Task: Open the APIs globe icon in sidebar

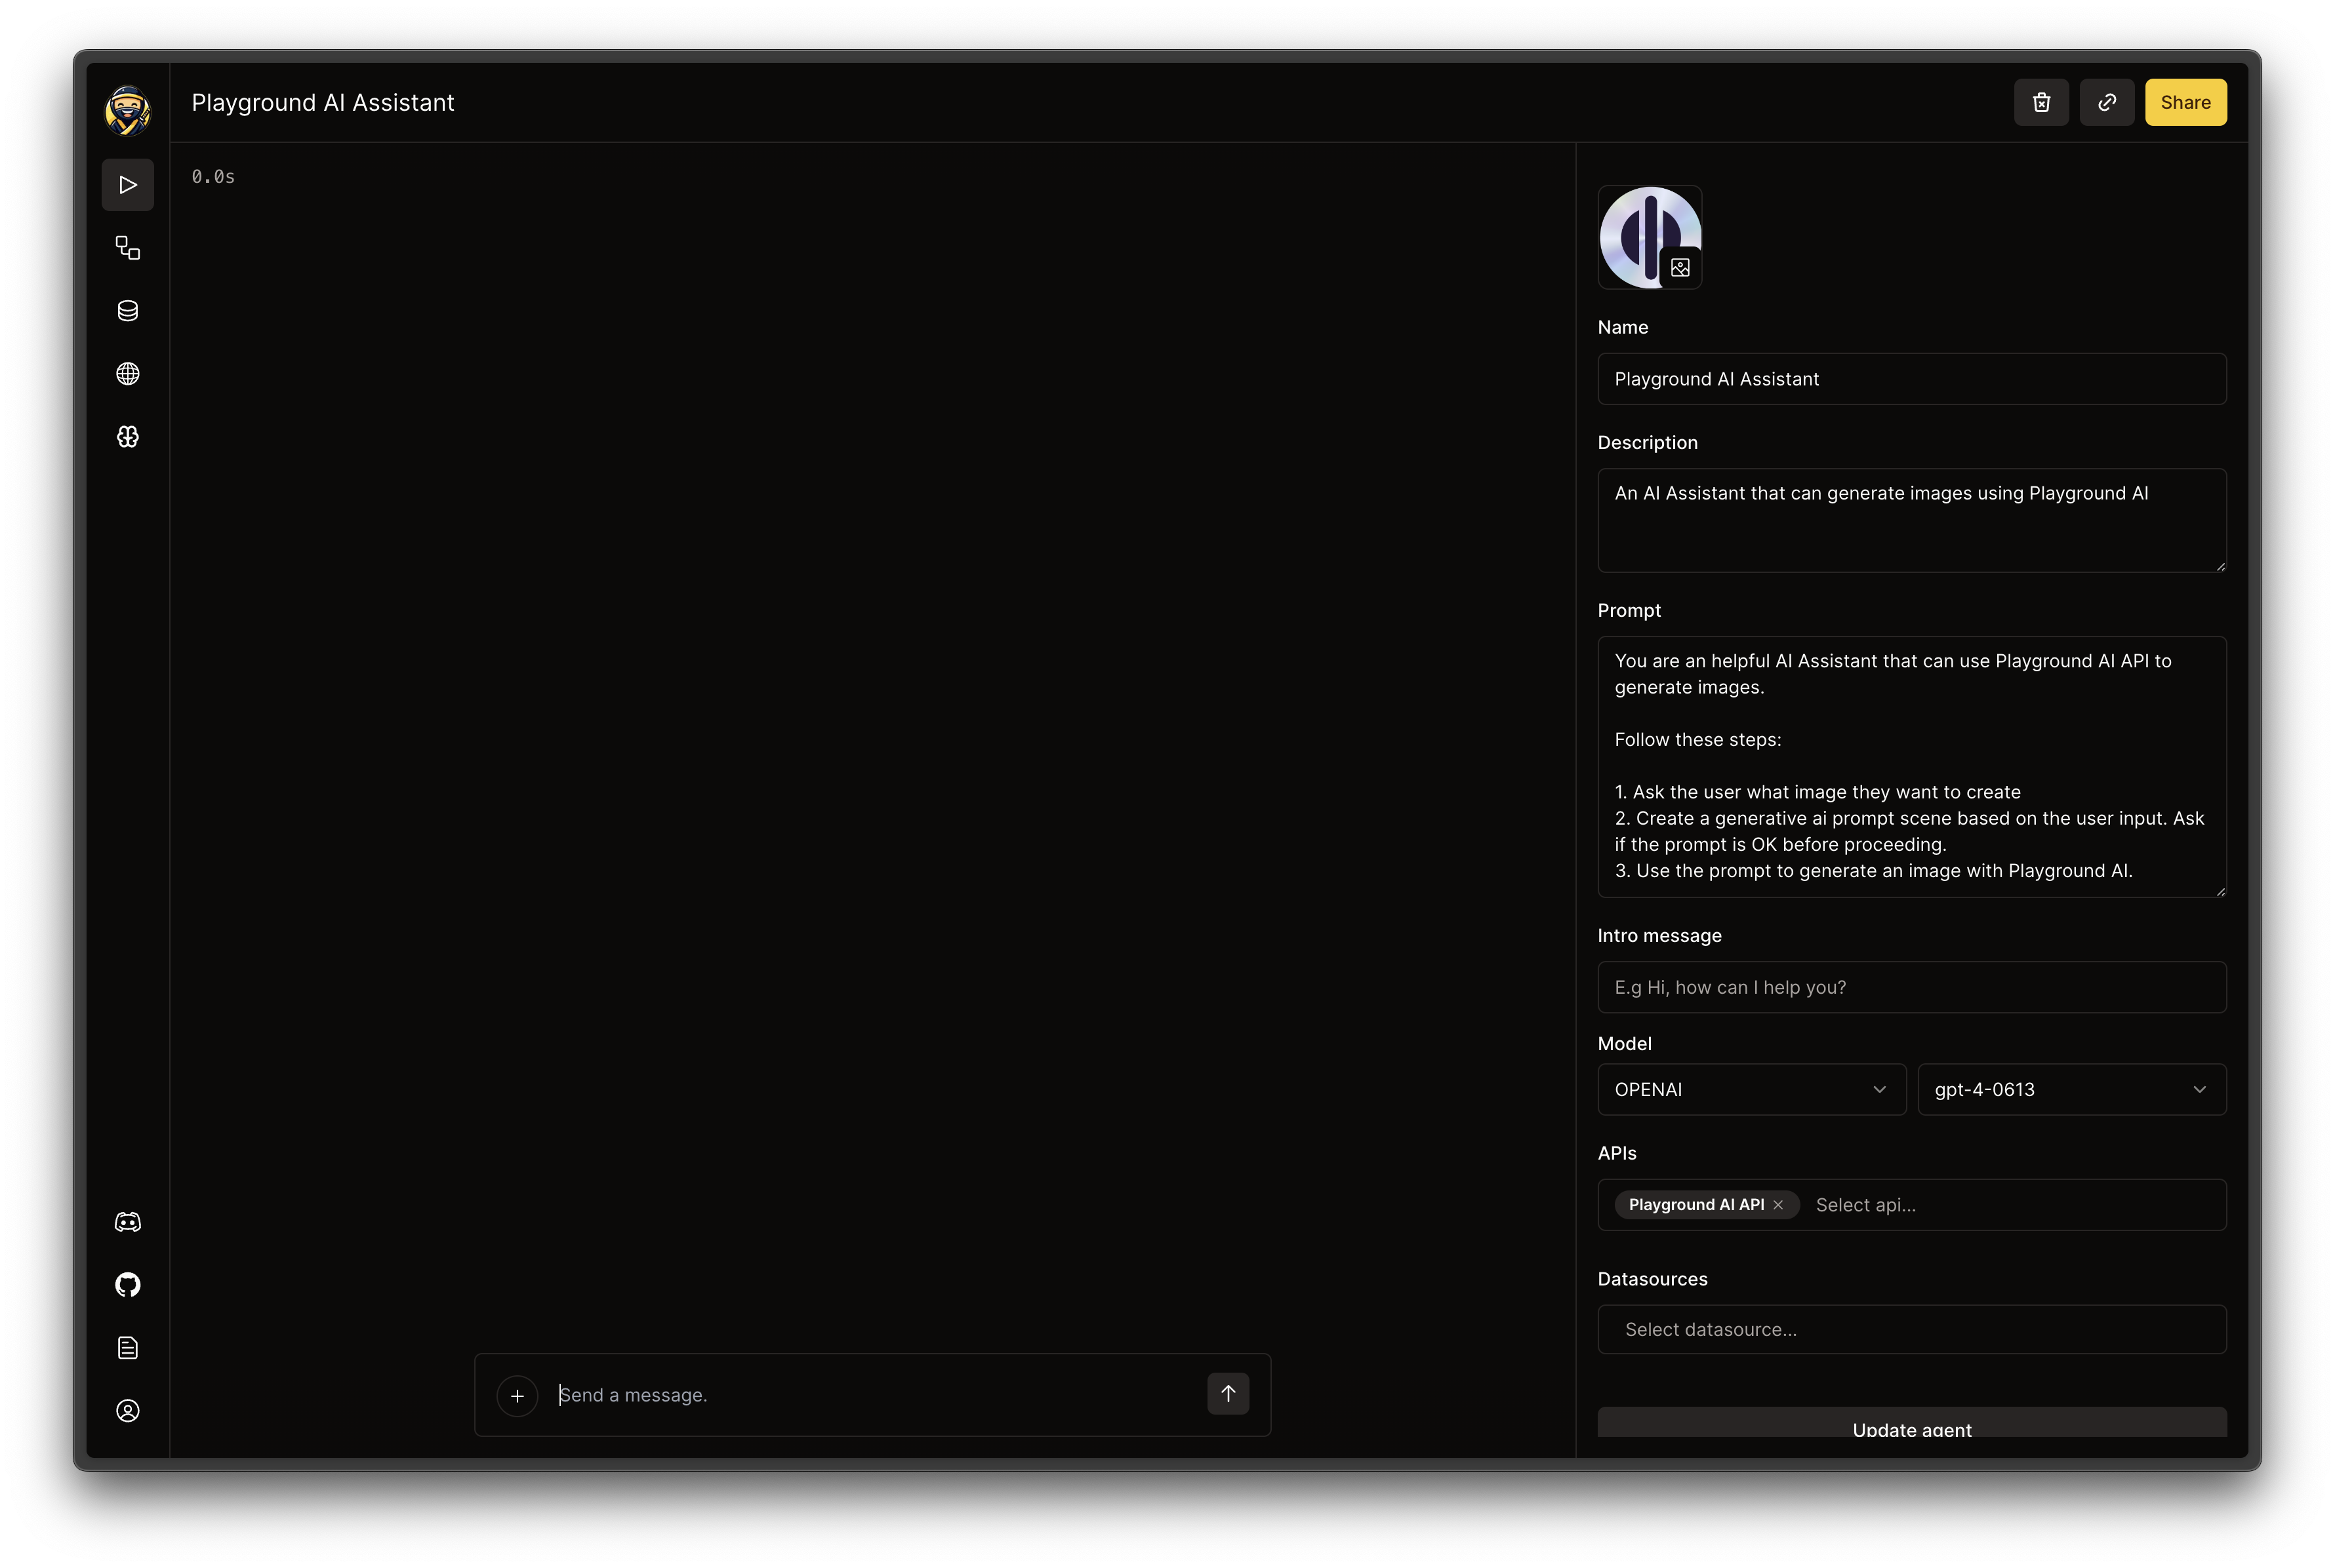Action: click(128, 373)
